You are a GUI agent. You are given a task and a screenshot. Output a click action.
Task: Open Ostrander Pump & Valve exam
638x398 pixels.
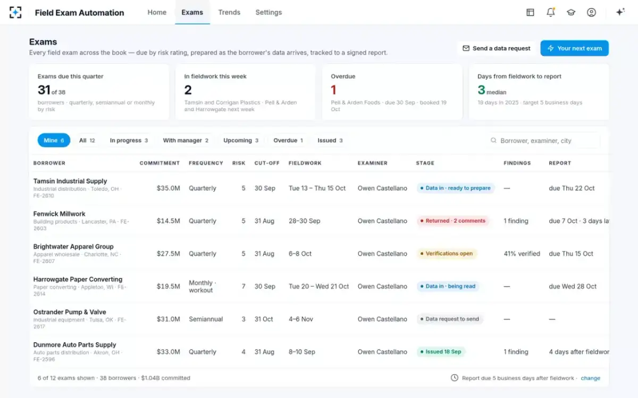tap(70, 312)
